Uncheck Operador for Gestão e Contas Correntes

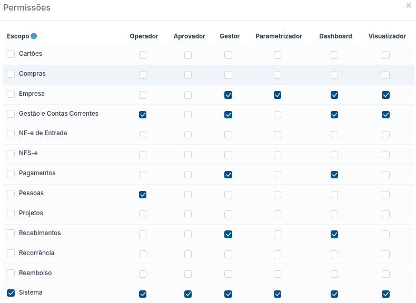click(143, 115)
